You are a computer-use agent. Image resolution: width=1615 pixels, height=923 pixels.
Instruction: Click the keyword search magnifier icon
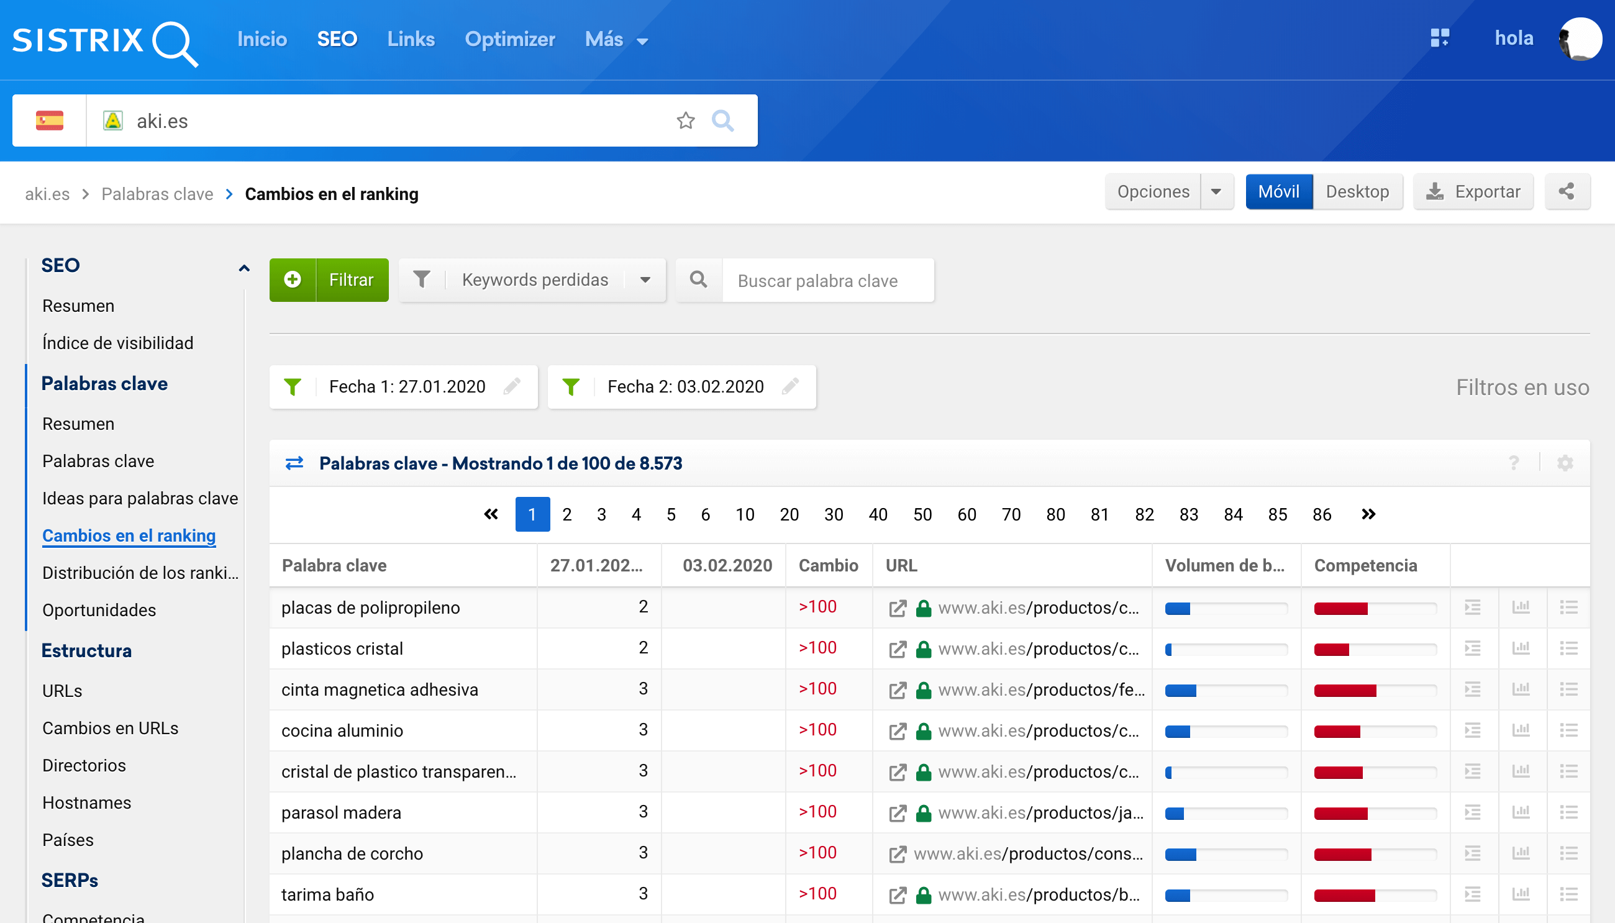point(698,280)
